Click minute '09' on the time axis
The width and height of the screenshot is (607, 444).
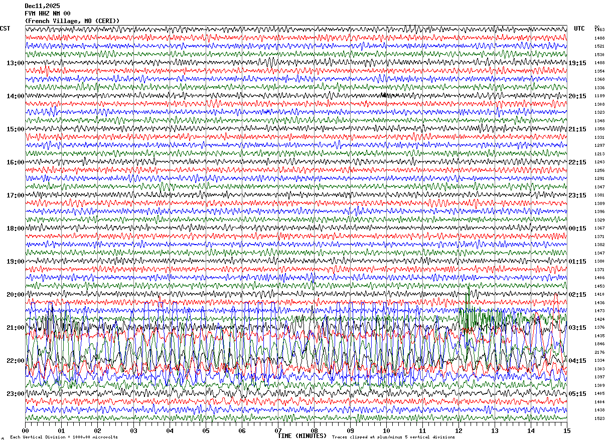(350, 430)
